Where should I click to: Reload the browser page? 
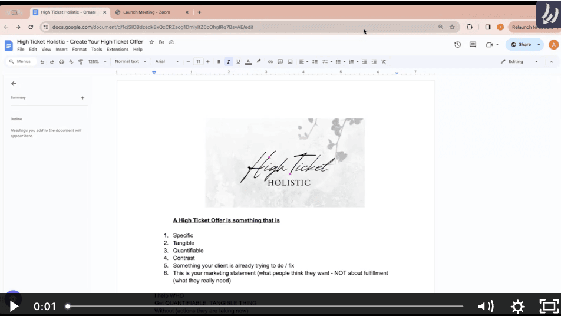click(31, 27)
